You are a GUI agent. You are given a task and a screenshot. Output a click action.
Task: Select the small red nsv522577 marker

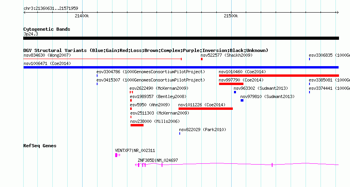202,59
